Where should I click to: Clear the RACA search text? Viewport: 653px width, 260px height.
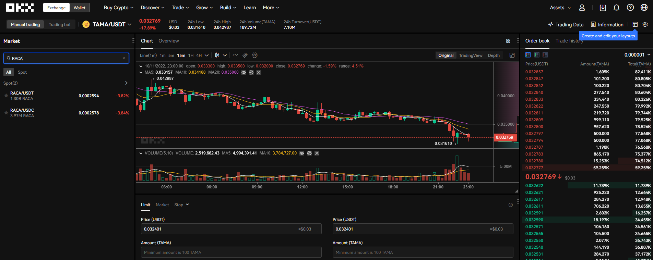point(124,58)
